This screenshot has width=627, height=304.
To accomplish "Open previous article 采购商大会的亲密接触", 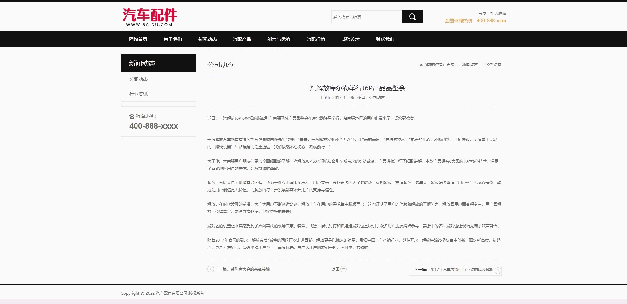I will pyautogui.click(x=250, y=269).
